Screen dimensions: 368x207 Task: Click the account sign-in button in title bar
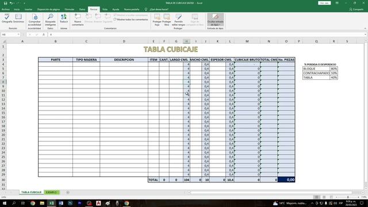point(324,3)
